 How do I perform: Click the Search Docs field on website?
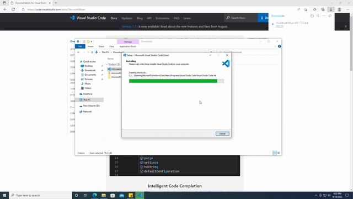(x=241, y=18)
